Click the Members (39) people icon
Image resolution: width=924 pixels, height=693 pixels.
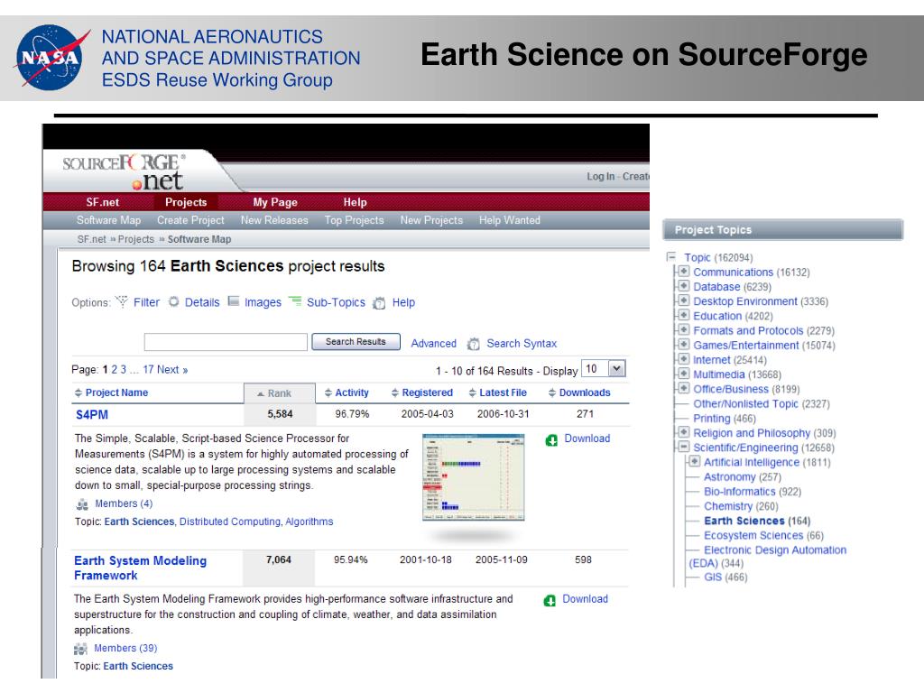pos(80,649)
